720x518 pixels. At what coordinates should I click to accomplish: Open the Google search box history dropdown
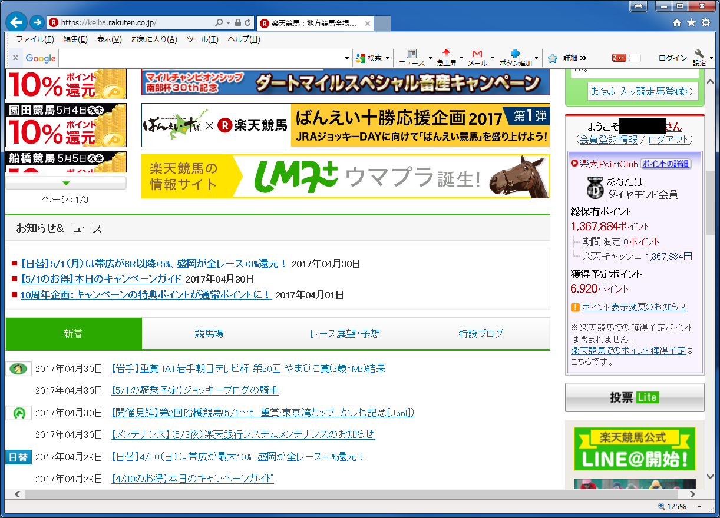[x=348, y=58]
